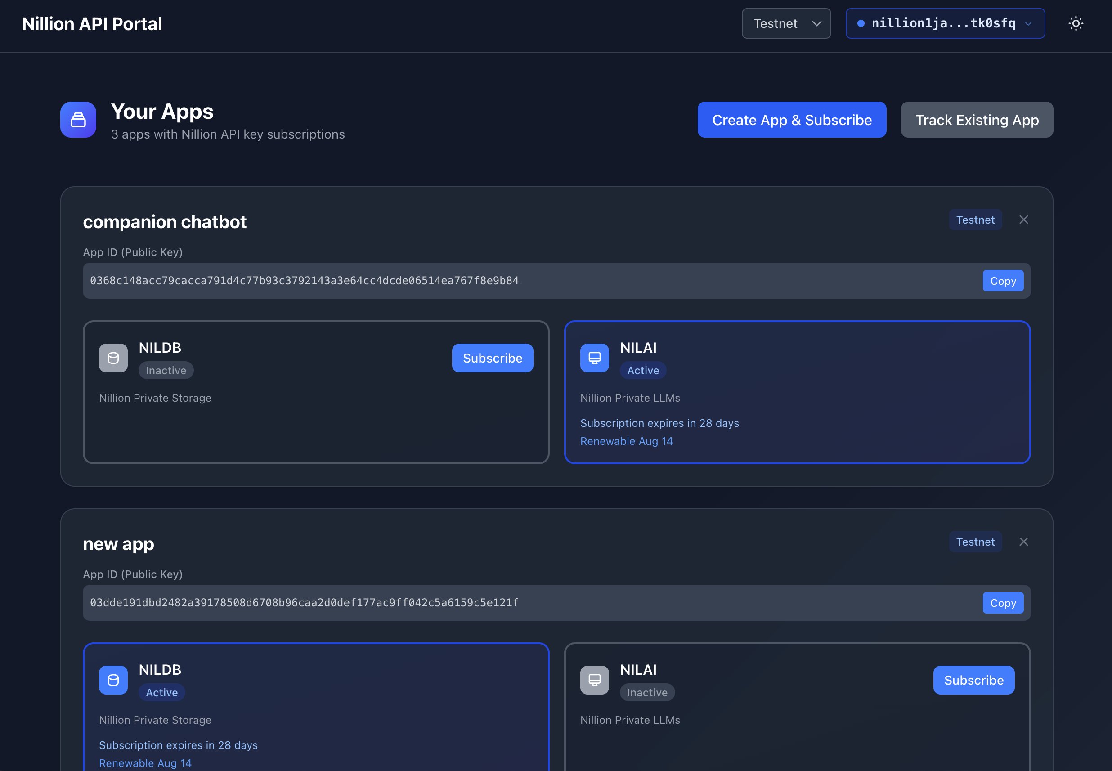Open the Renewable Aug 14 link

[626, 440]
